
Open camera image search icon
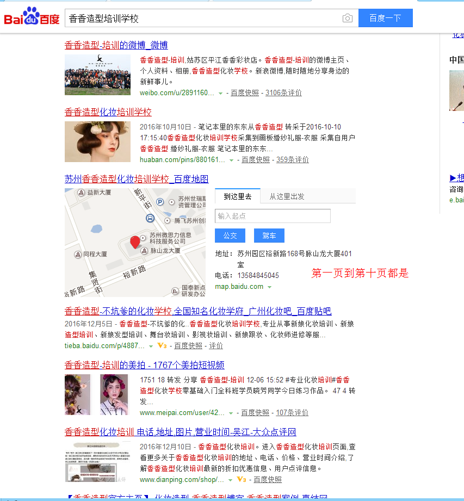(348, 18)
